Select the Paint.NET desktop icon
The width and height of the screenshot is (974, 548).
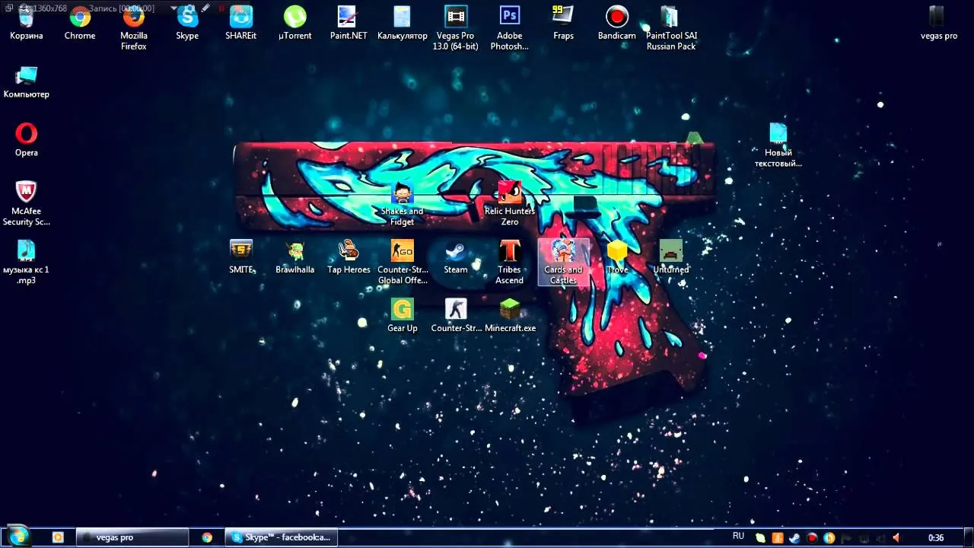[x=349, y=23]
